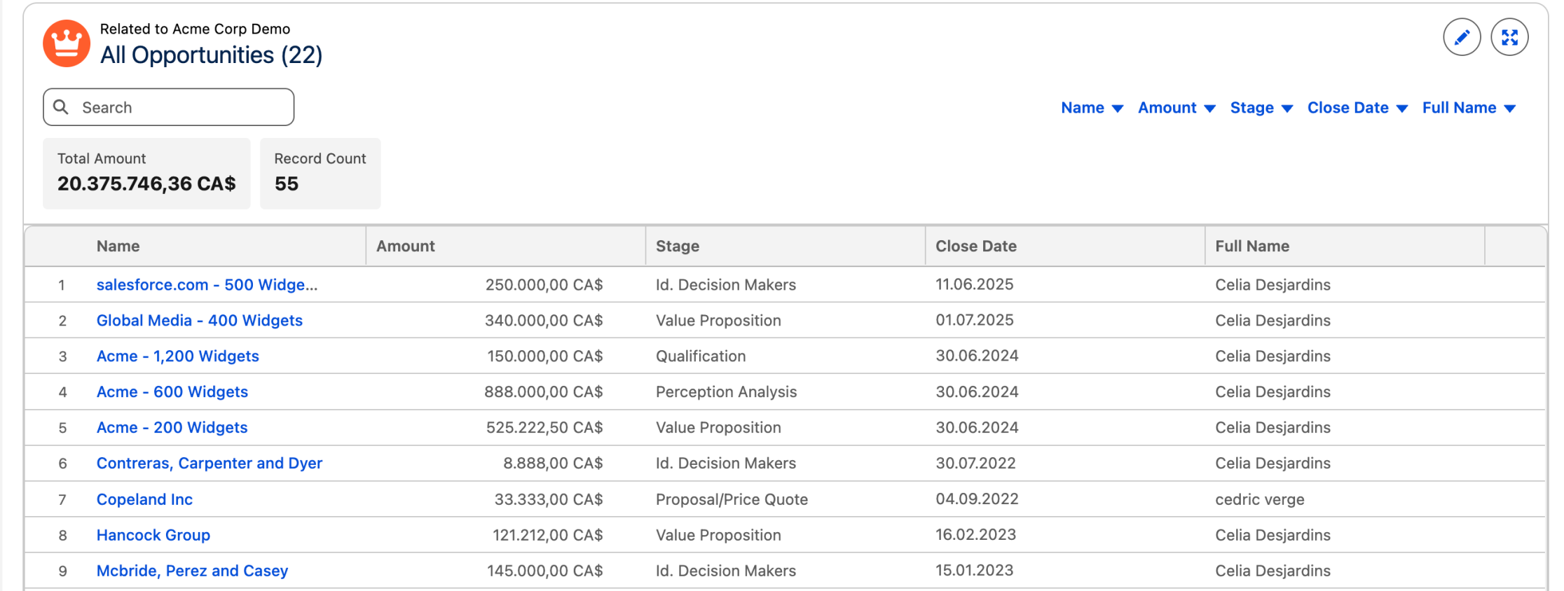Click the search magnifier icon
Image resolution: width=1564 pixels, height=591 pixels.
click(x=62, y=107)
